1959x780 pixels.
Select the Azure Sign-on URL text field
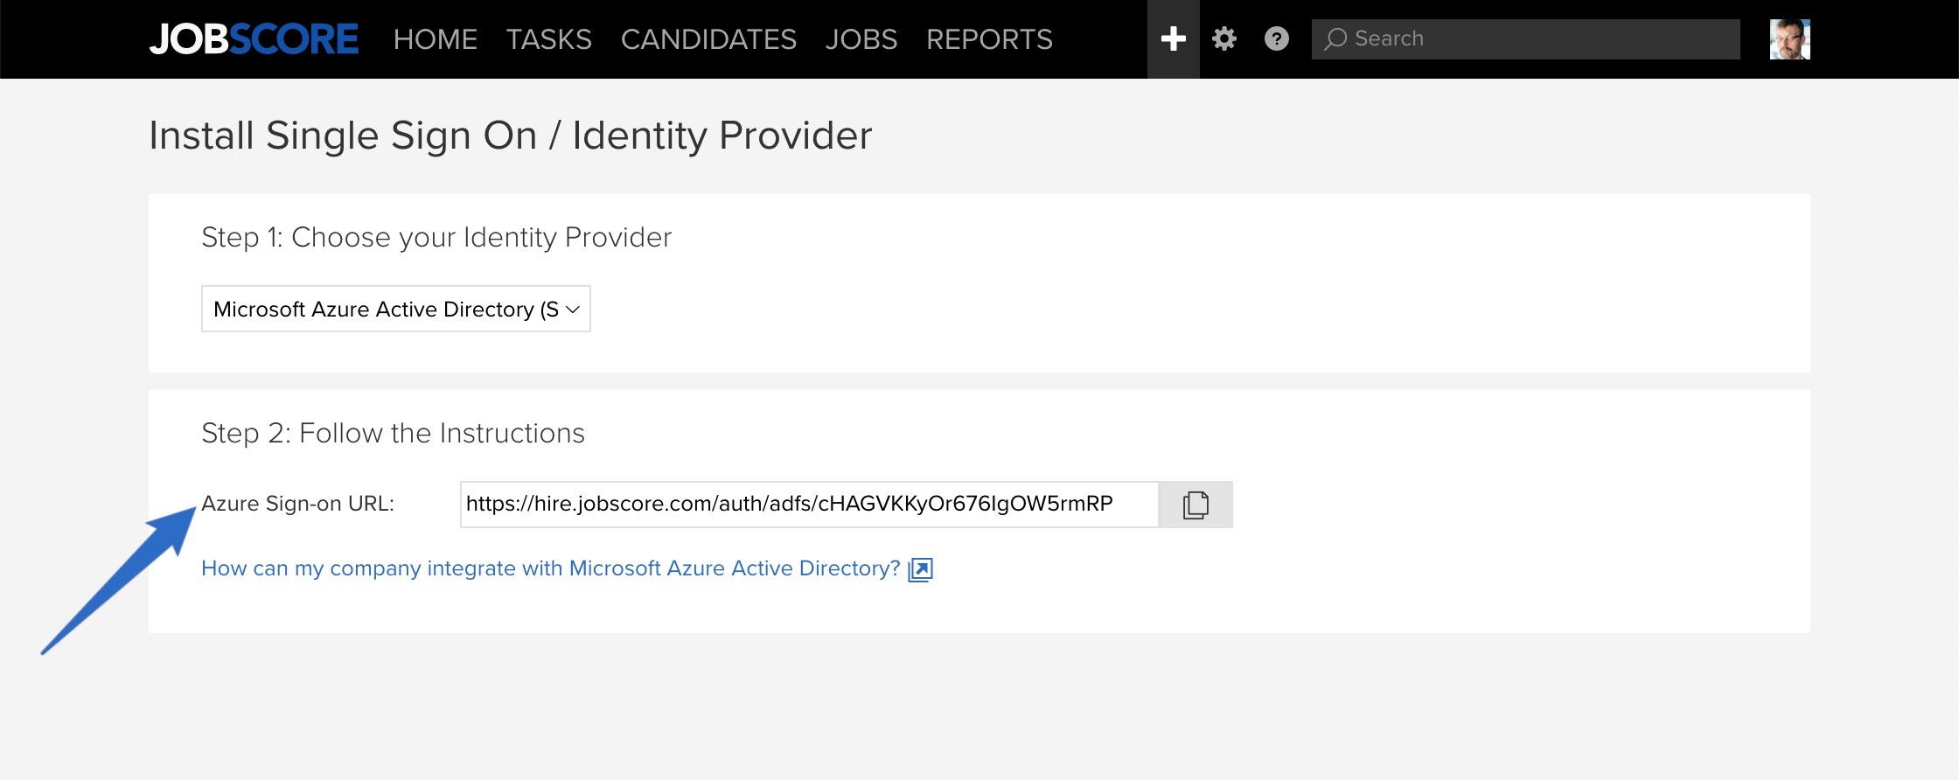coord(809,505)
